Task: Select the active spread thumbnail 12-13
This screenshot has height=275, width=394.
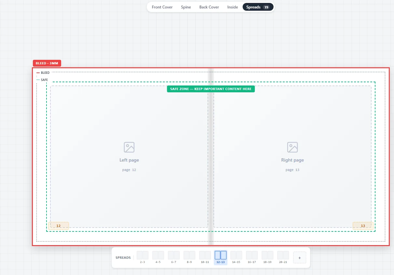Action: [x=221, y=257]
